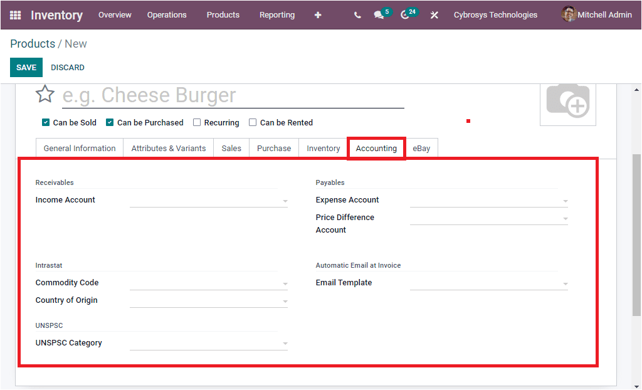This screenshot has height=390, width=642.
Task: Go back via the Products breadcrumb link
Action: click(x=32, y=43)
